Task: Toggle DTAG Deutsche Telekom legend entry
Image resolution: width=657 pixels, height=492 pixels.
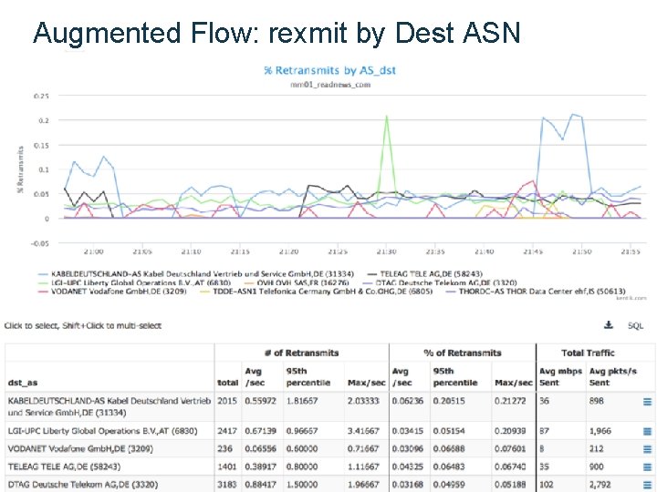Action: [x=440, y=282]
